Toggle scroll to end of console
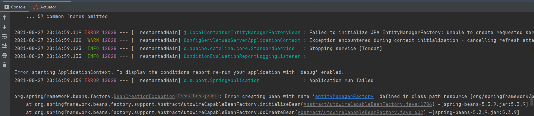Viewport: 534px width, 116px height. click(4, 46)
